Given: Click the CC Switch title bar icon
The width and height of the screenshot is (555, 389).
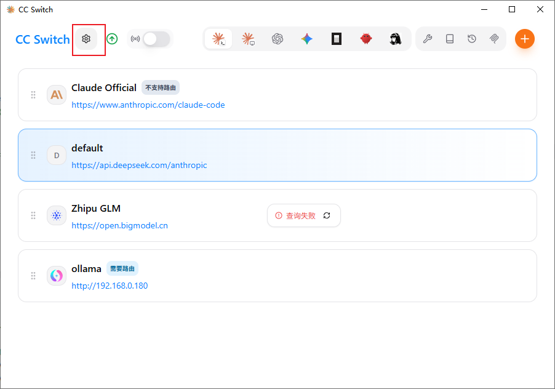Looking at the screenshot, I should coord(11,10).
